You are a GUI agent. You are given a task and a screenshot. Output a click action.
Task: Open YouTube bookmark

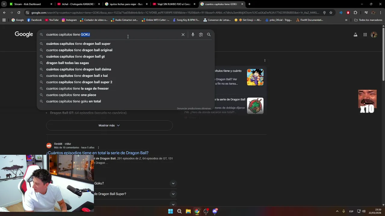tap(52, 20)
